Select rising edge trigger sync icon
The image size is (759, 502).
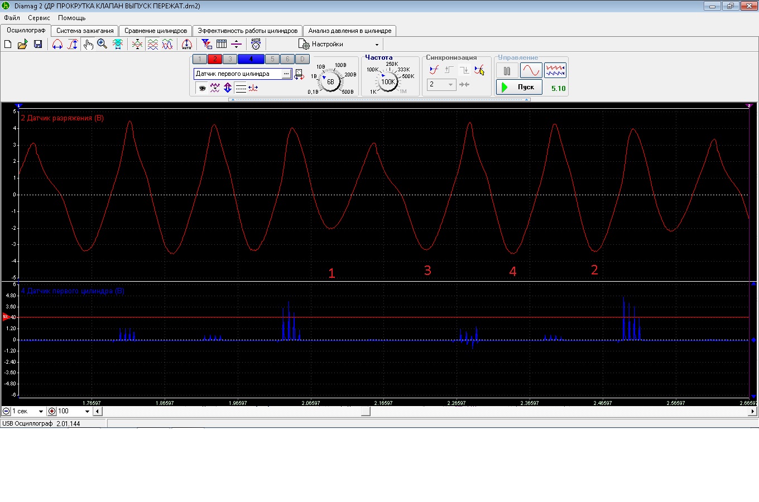pyautogui.click(x=434, y=70)
